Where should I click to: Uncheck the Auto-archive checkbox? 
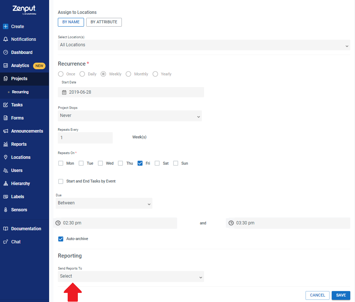click(x=61, y=239)
